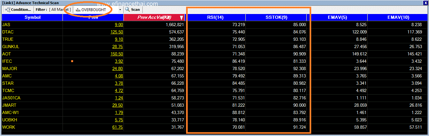
Task: Sort by RSI(14) column header
Action: click(x=216, y=17)
